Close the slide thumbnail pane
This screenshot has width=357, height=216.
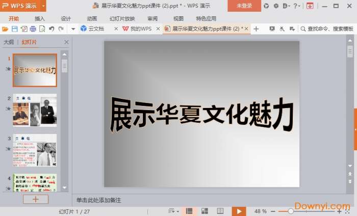pyautogui.click(x=66, y=42)
